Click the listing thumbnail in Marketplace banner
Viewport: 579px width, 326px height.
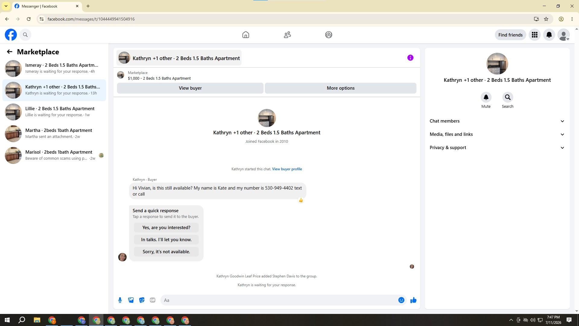[x=121, y=75]
